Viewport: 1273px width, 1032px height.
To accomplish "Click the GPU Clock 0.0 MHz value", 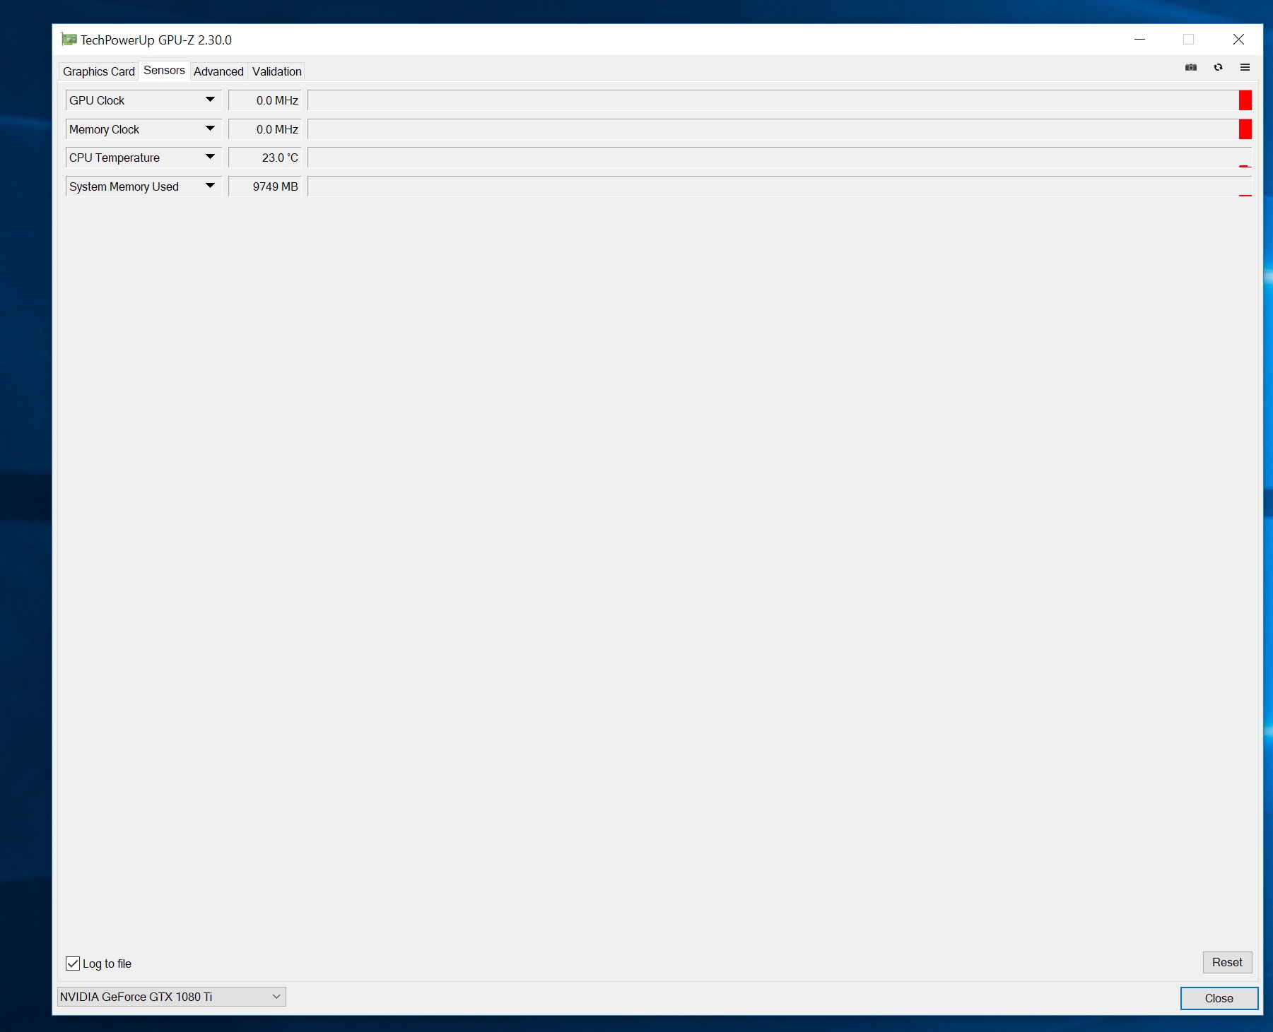I will [265, 100].
